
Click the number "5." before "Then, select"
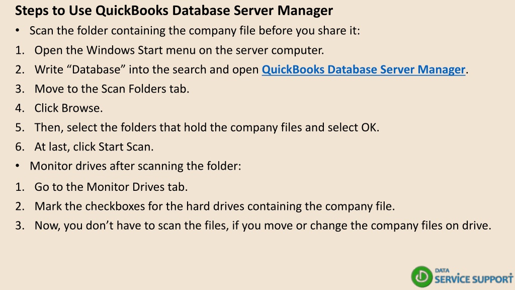click(x=20, y=127)
